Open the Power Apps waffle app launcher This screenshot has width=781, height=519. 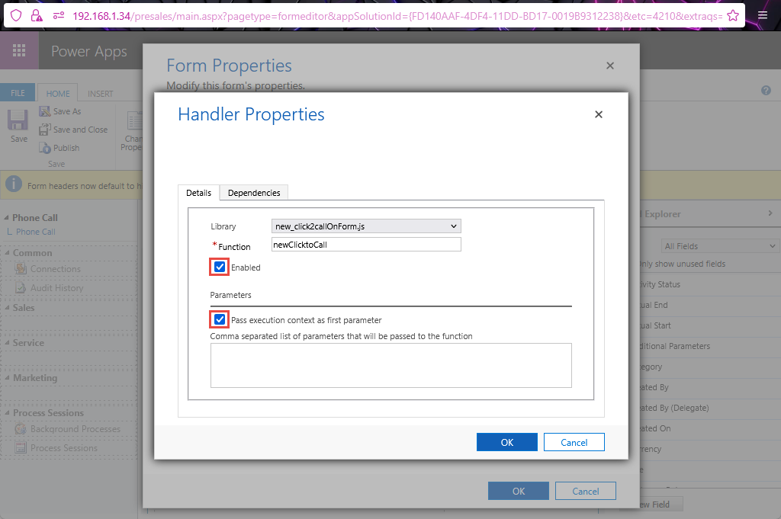click(19, 51)
